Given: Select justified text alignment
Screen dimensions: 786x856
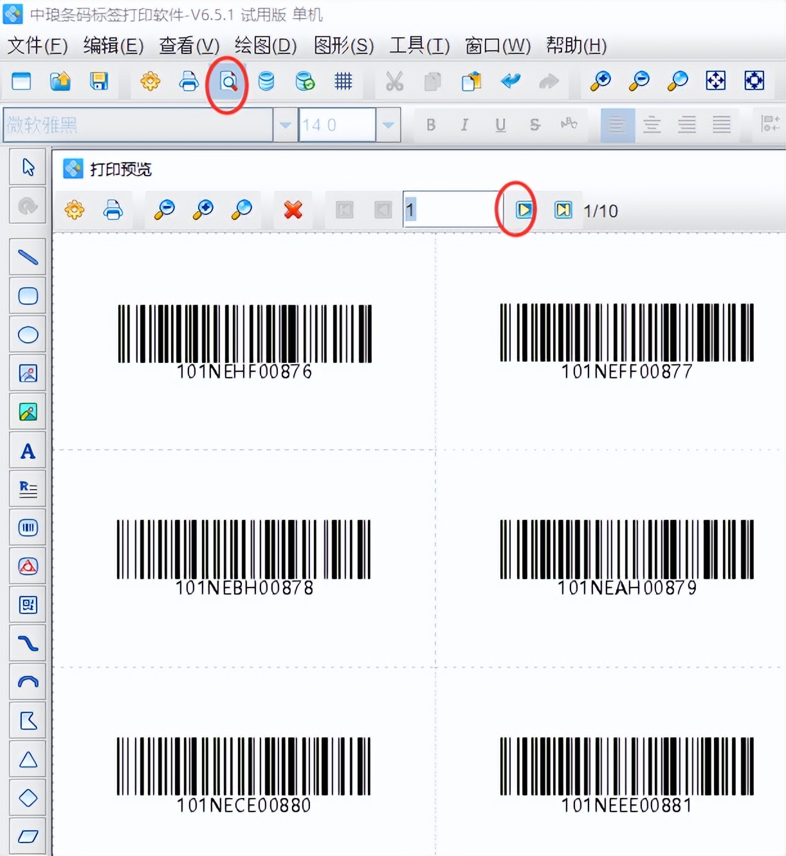Looking at the screenshot, I should click(722, 125).
